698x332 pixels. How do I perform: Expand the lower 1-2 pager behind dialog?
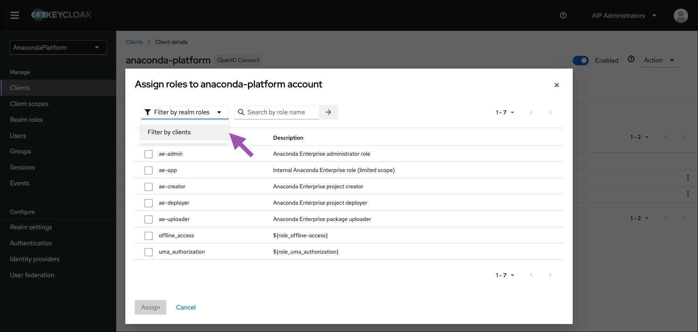[640, 218]
